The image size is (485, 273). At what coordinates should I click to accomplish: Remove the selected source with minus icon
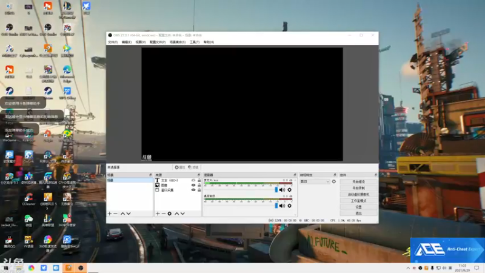coord(164,214)
